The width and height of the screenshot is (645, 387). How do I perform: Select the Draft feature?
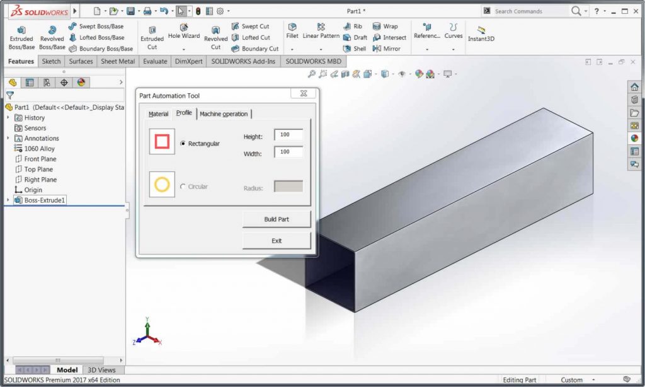(x=355, y=37)
